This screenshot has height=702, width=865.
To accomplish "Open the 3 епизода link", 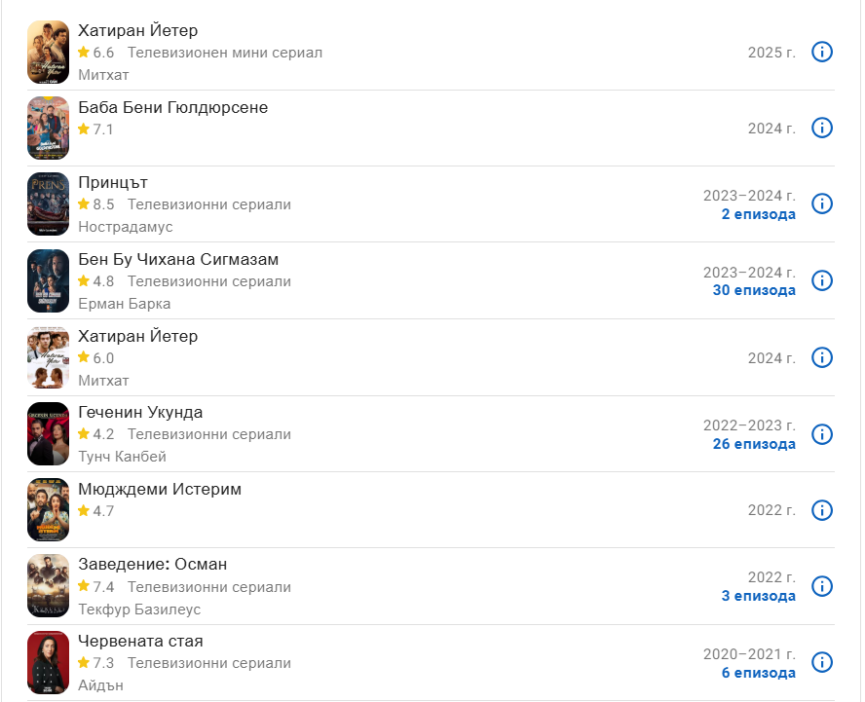I will 758,596.
